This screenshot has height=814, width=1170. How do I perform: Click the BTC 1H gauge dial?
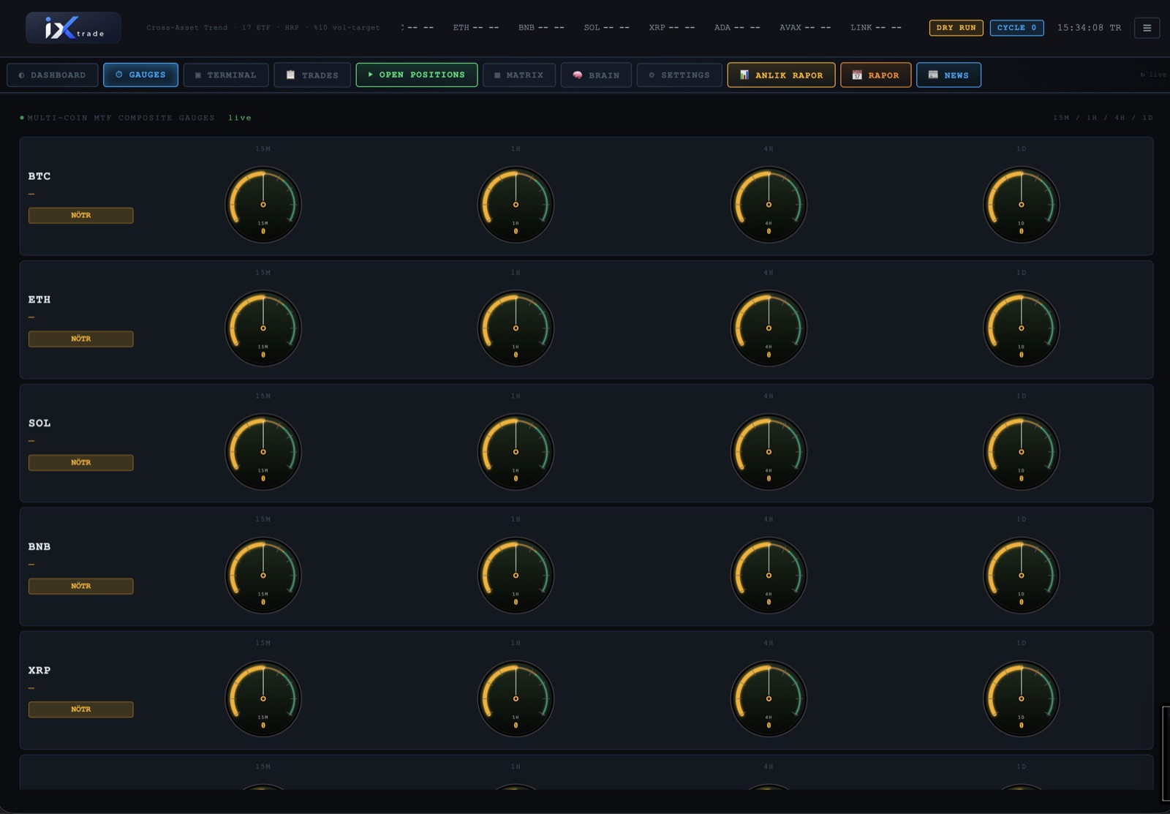[x=516, y=205]
